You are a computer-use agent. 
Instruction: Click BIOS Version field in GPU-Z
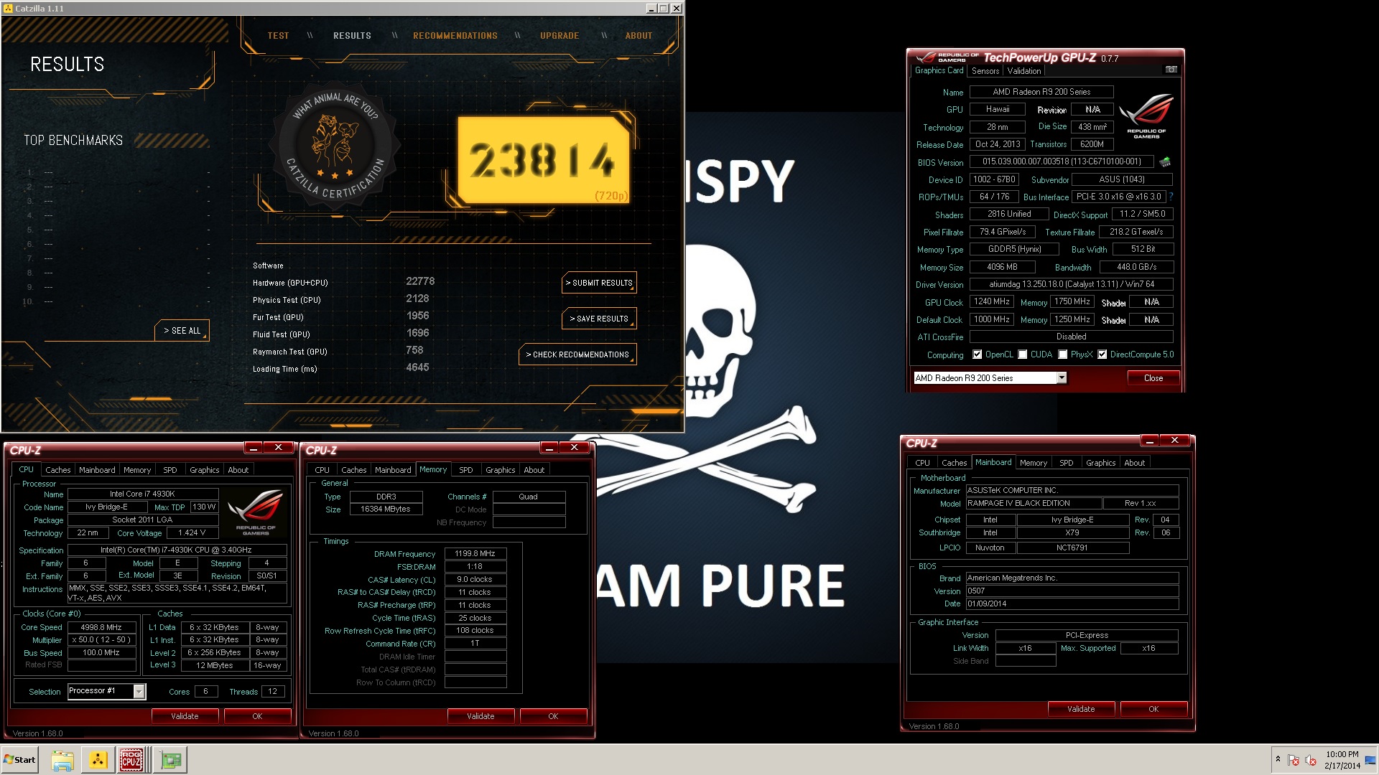point(1062,161)
